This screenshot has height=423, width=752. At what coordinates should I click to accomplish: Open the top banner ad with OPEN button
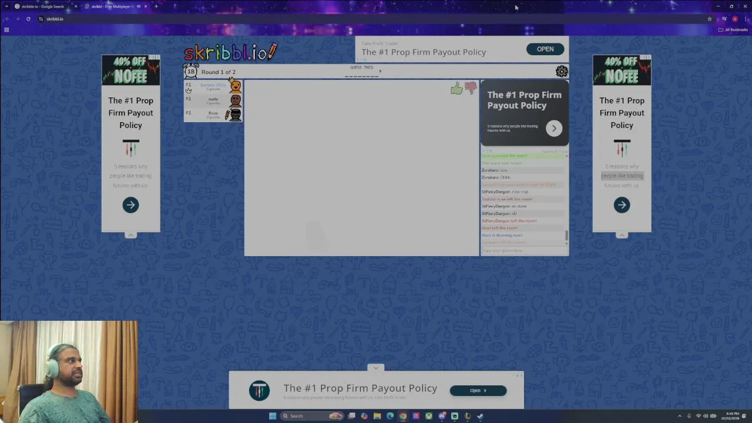pyautogui.click(x=545, y=49)
